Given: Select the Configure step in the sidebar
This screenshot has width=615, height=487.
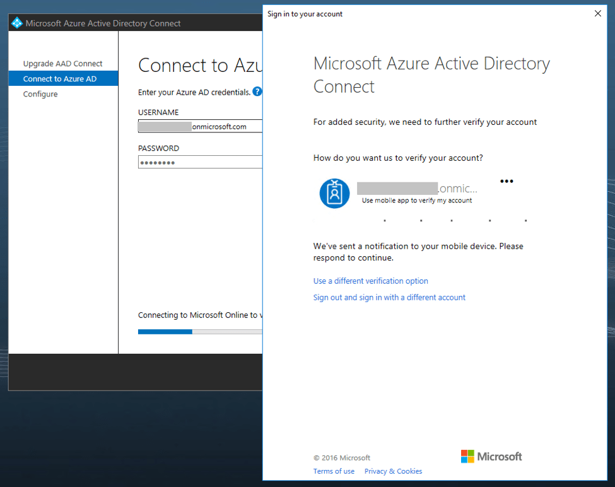Looking at the screenshot, I should pos(40,93).
